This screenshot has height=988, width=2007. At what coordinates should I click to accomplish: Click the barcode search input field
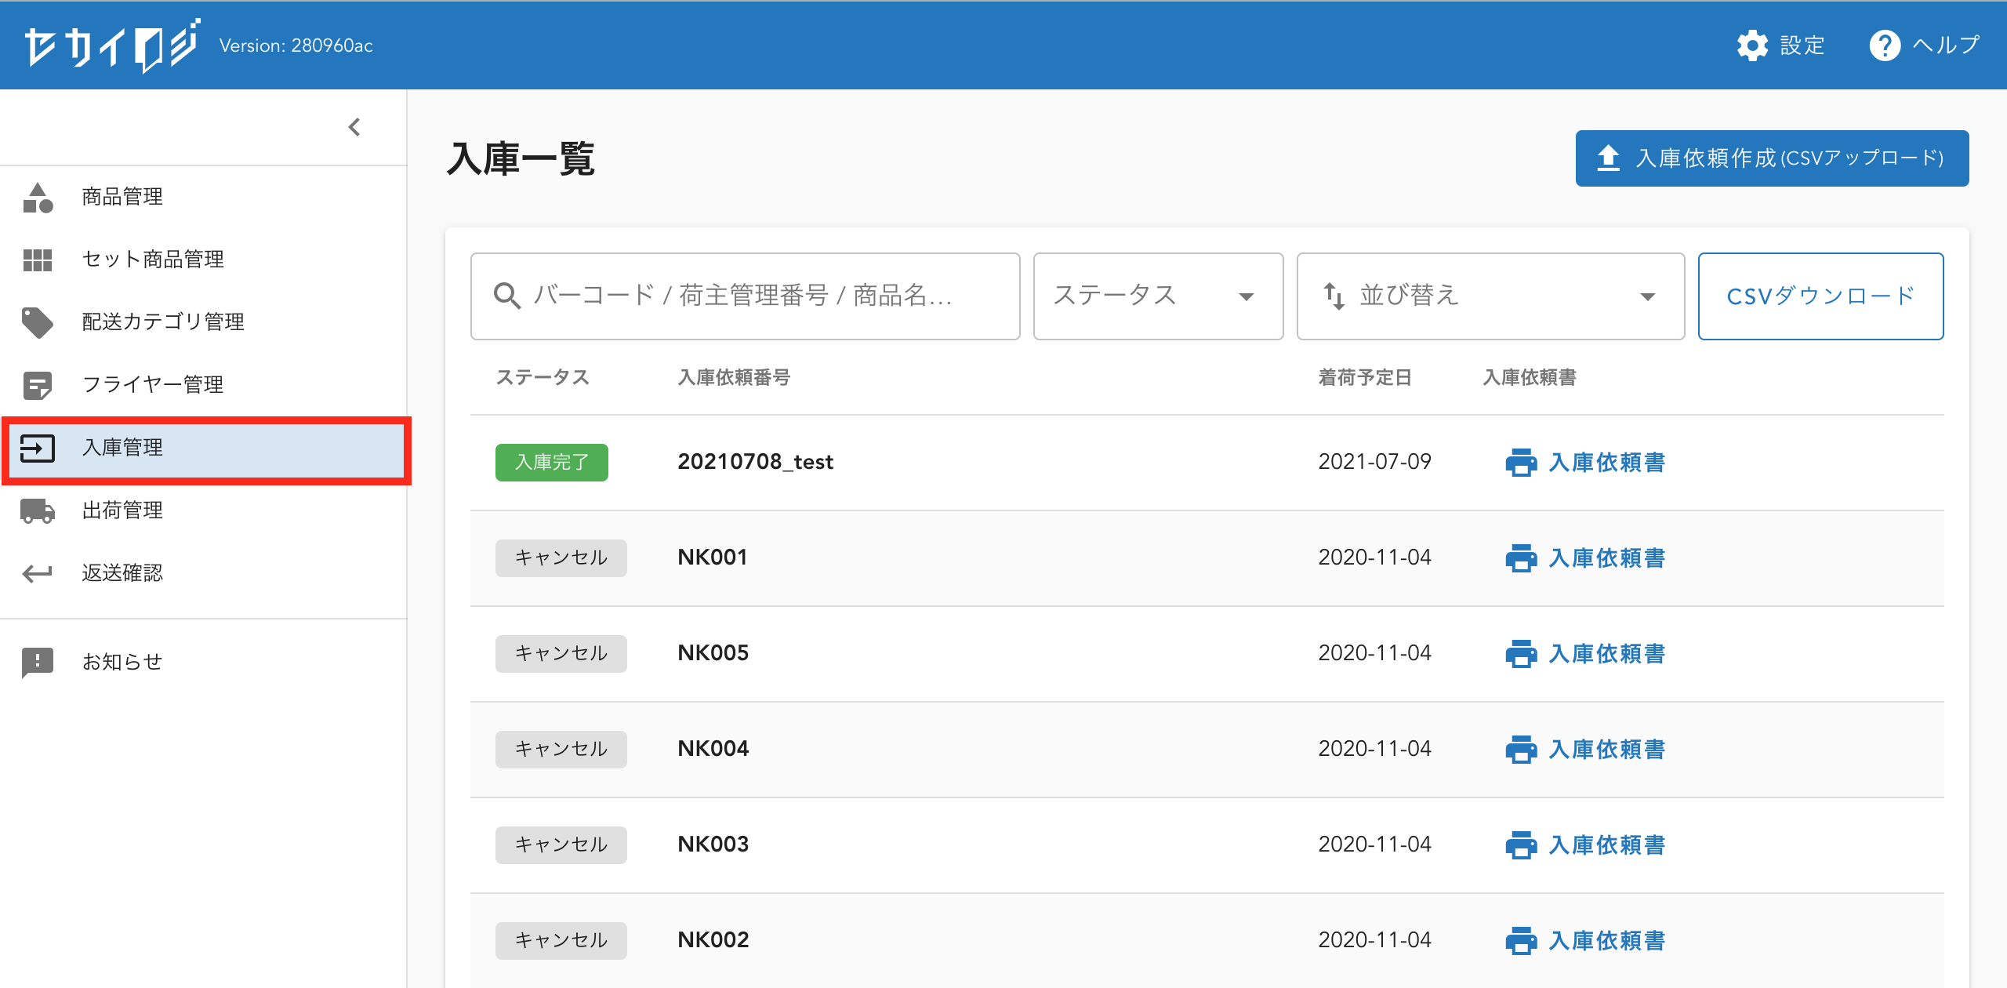pyautogui.click(x=745, y=296)
